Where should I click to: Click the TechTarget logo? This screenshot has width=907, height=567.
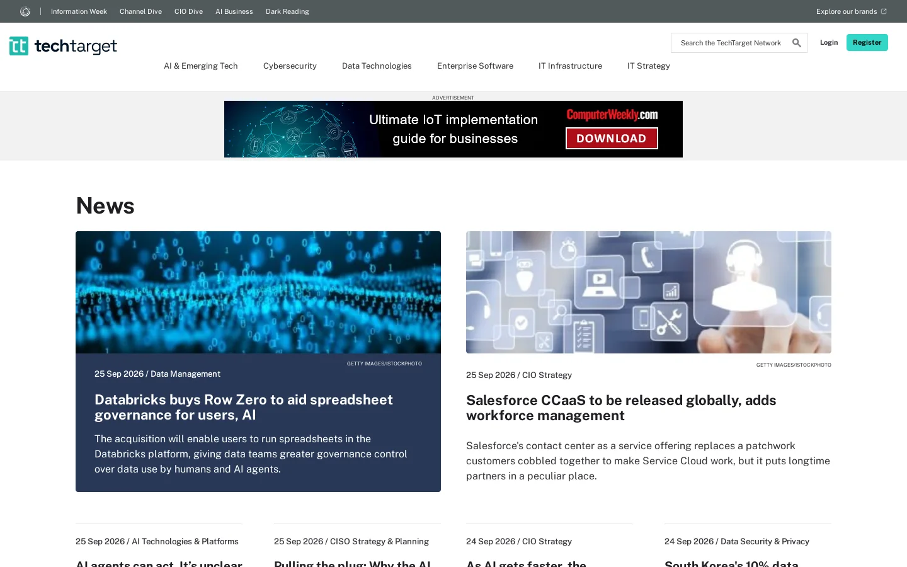tap(63, 46)
